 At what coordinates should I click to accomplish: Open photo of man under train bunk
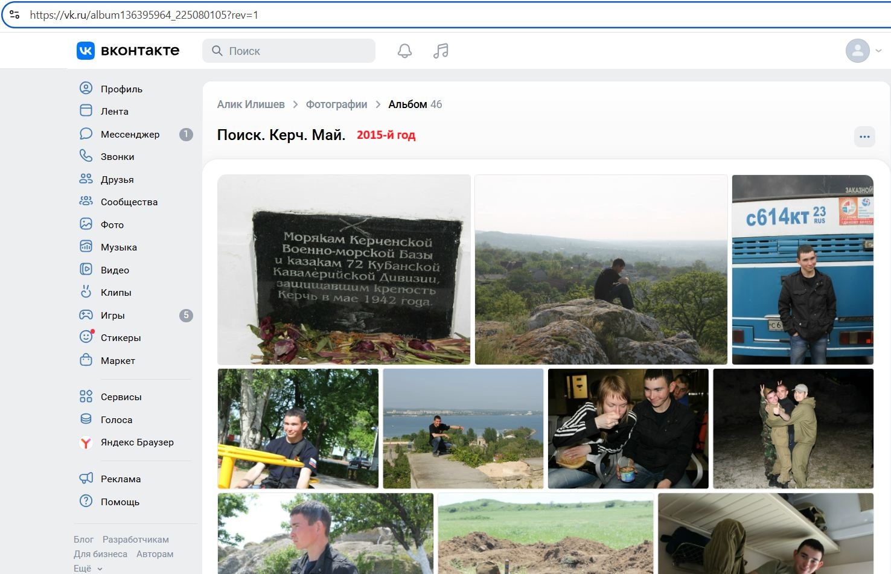(x=766, y=534)
